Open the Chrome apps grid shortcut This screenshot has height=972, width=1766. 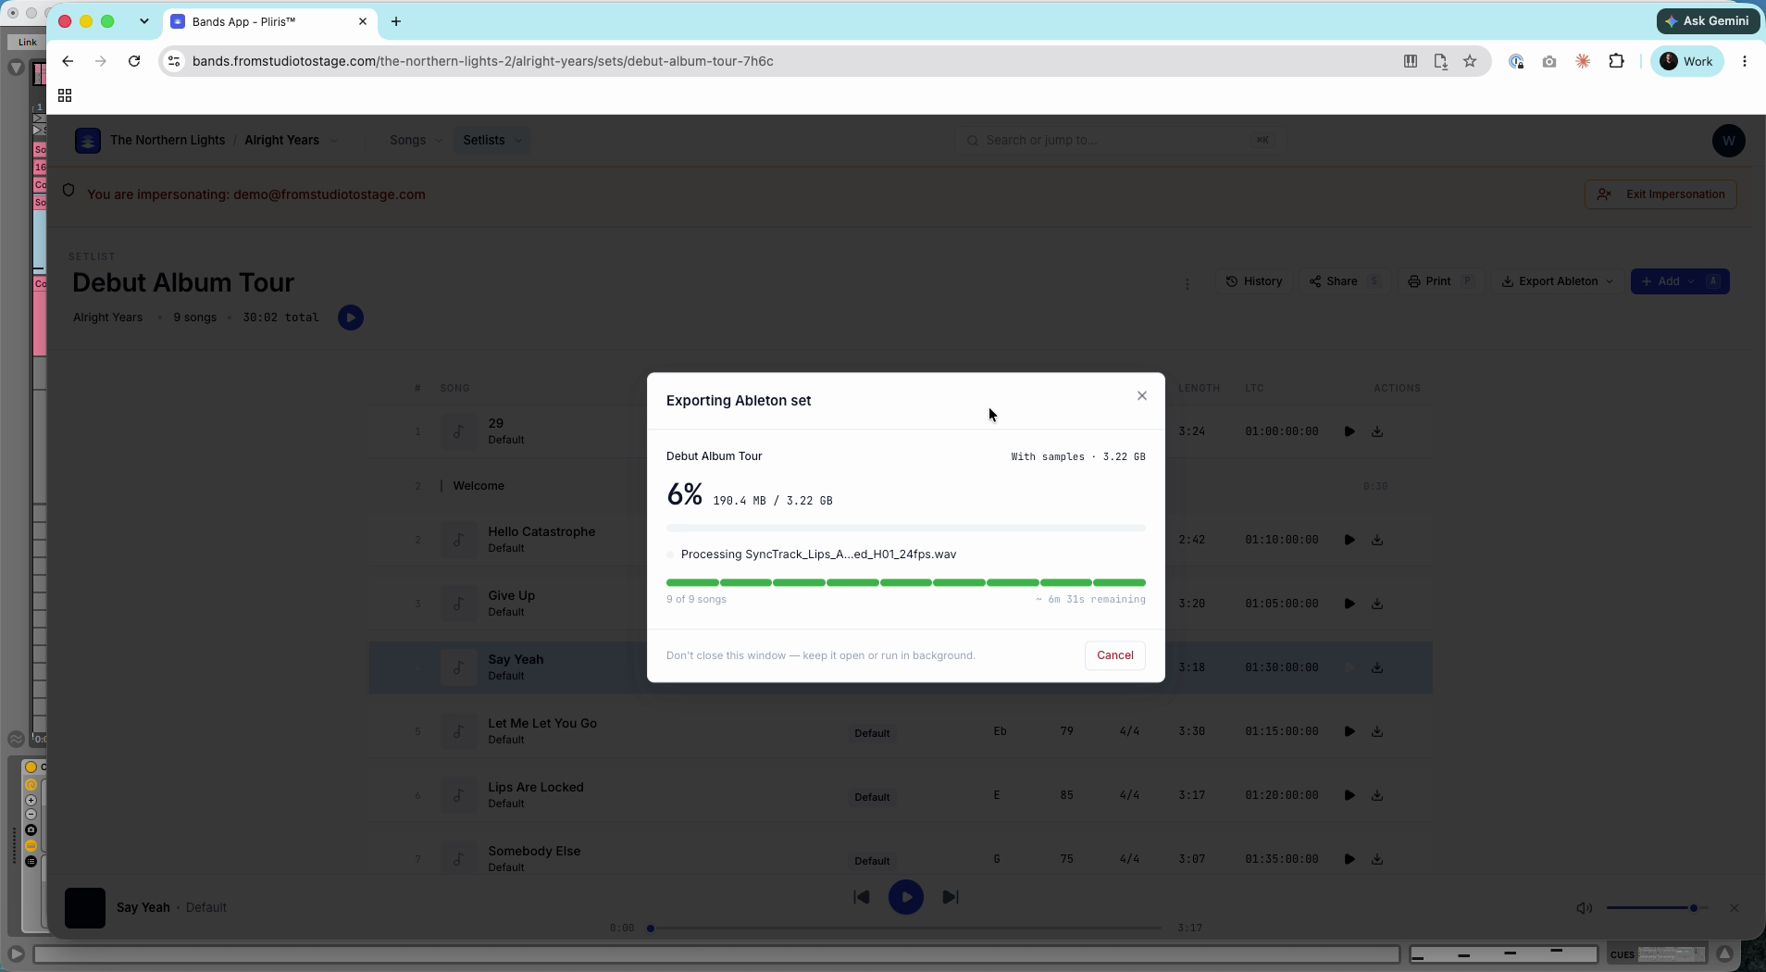(x=65, y=95)
